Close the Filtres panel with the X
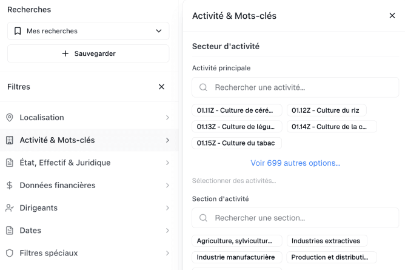This screenshot has width=405, height=270. point(161,87)
